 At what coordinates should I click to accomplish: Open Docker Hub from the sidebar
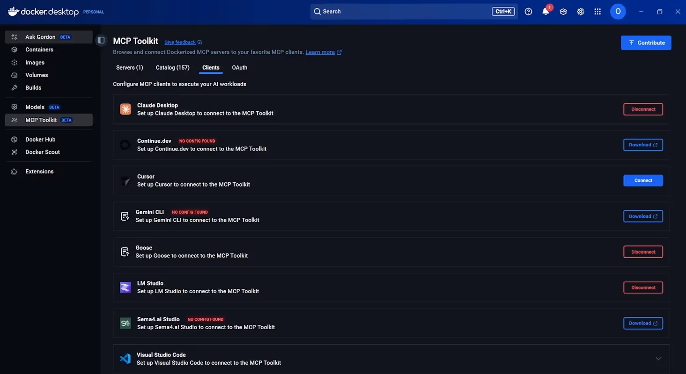coord(49,139)
